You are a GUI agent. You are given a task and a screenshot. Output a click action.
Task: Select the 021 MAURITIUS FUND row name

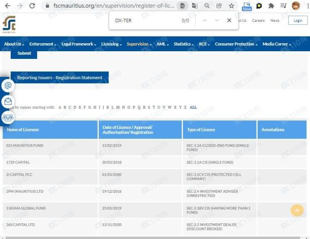[x=25, y=146]
